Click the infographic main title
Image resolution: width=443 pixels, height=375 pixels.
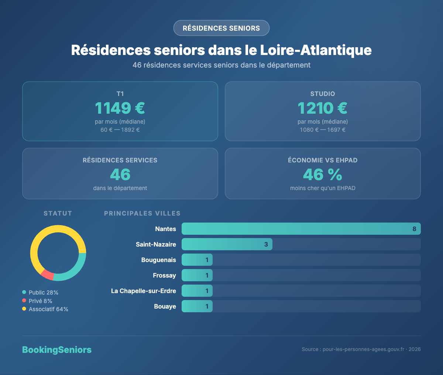click(x=221, y=50)
